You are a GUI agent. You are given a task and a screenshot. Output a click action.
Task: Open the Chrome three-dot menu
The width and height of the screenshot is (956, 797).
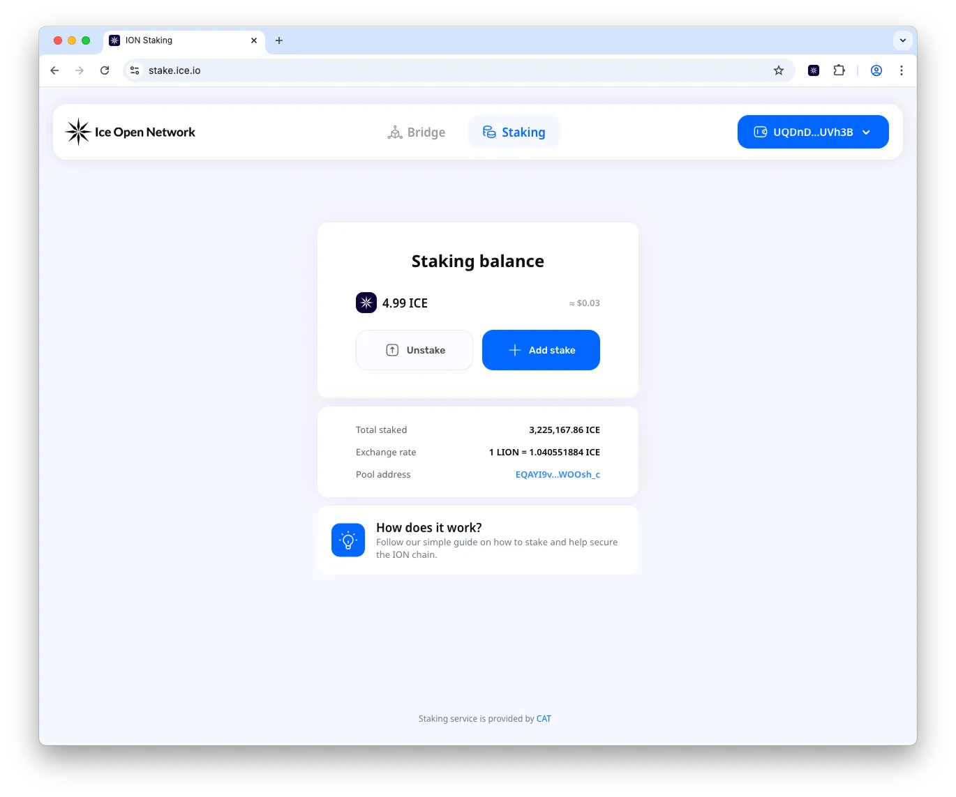pyautogui.click(x=902, y=70)
